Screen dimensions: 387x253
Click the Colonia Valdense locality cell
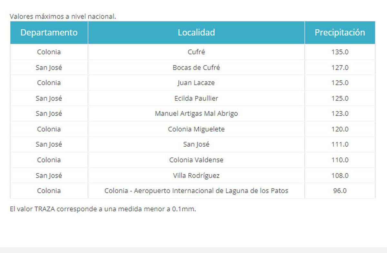(196, 160)
